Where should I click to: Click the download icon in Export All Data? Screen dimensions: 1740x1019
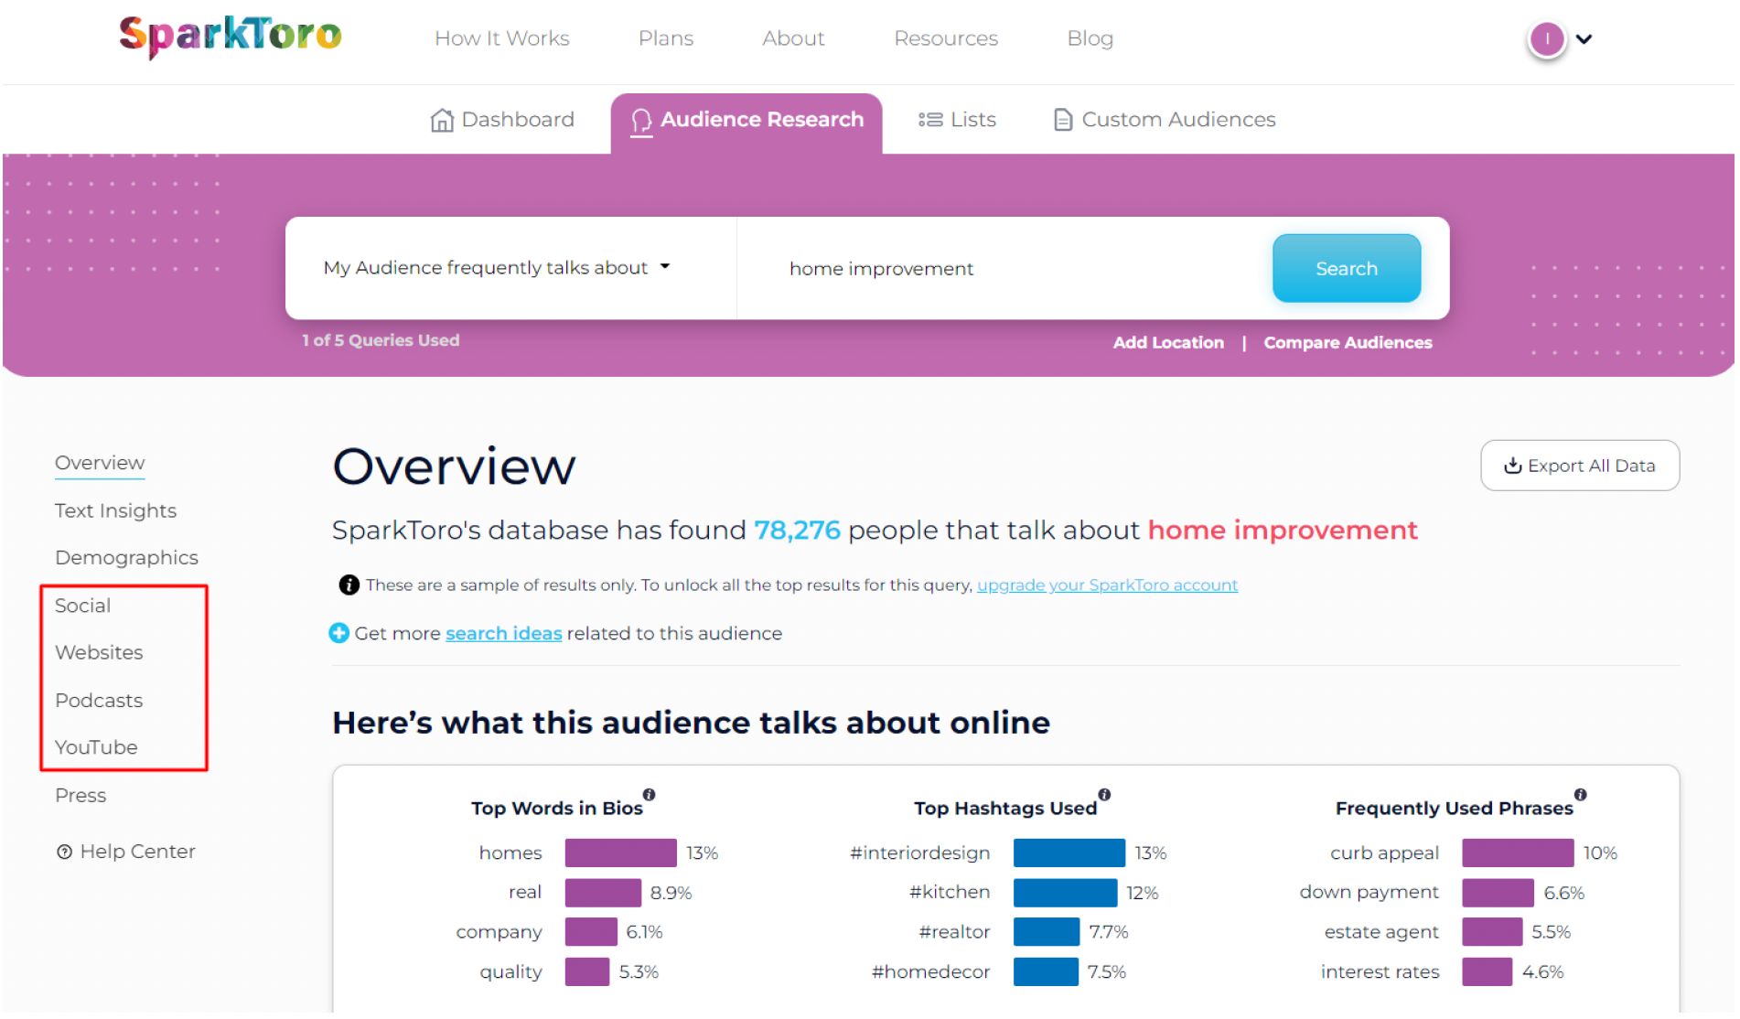pos(1513,466)
